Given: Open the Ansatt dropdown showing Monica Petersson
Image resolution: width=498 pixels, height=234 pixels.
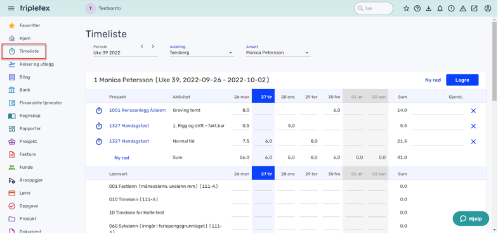Looking at the screenshot, I should [278, 53].
